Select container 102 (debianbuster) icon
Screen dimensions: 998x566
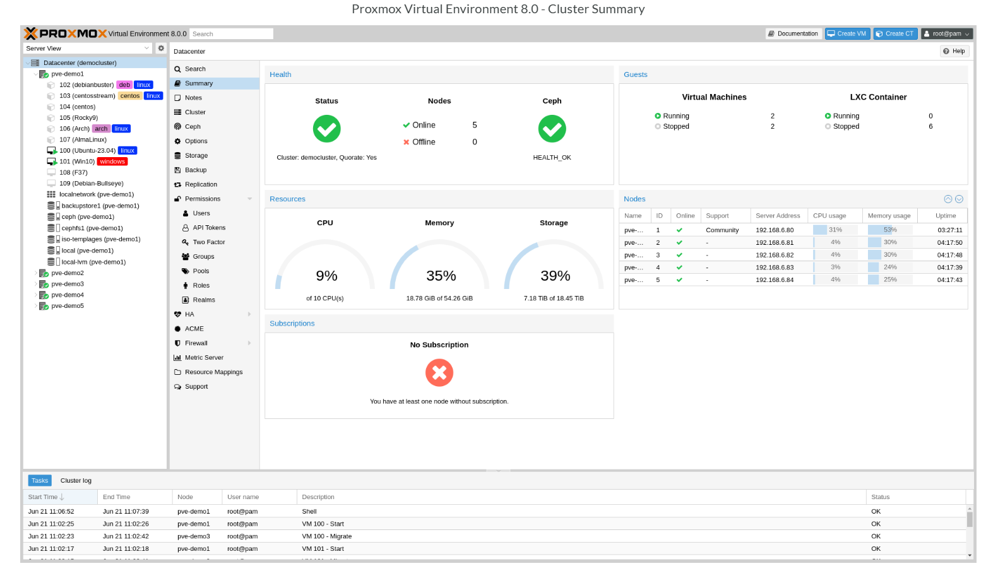pos(51,85)
